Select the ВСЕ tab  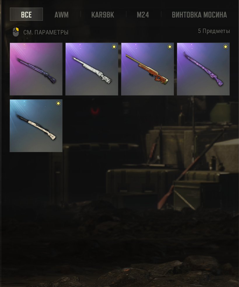click(x=26, y=14)
